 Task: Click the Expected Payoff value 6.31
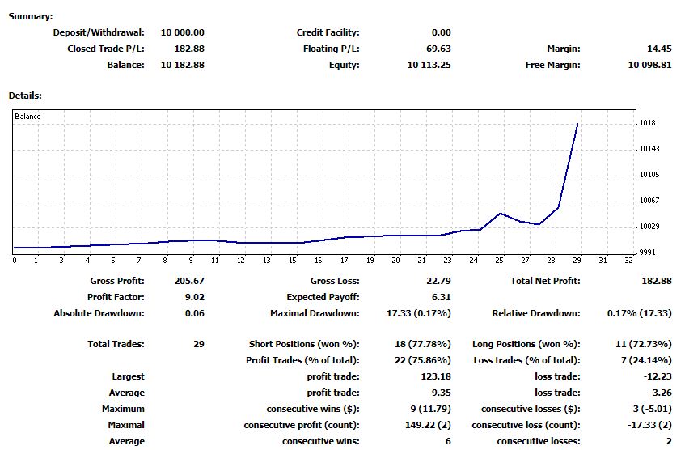(x=441, y=297)
